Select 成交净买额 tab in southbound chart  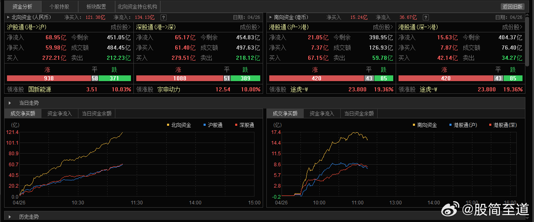click(x=285, y=113)
